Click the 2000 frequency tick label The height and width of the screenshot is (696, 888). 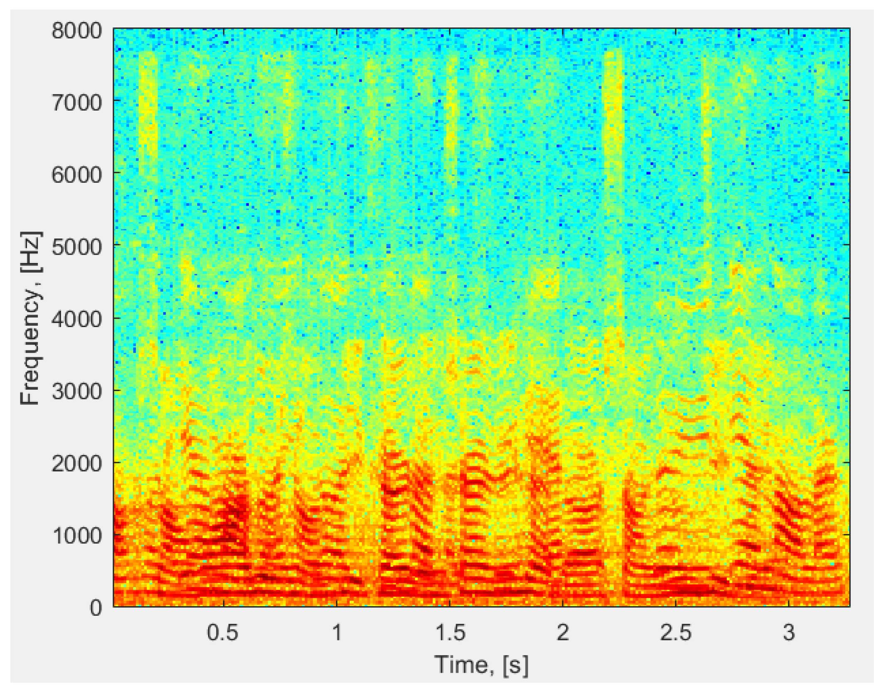coord(76,464)
